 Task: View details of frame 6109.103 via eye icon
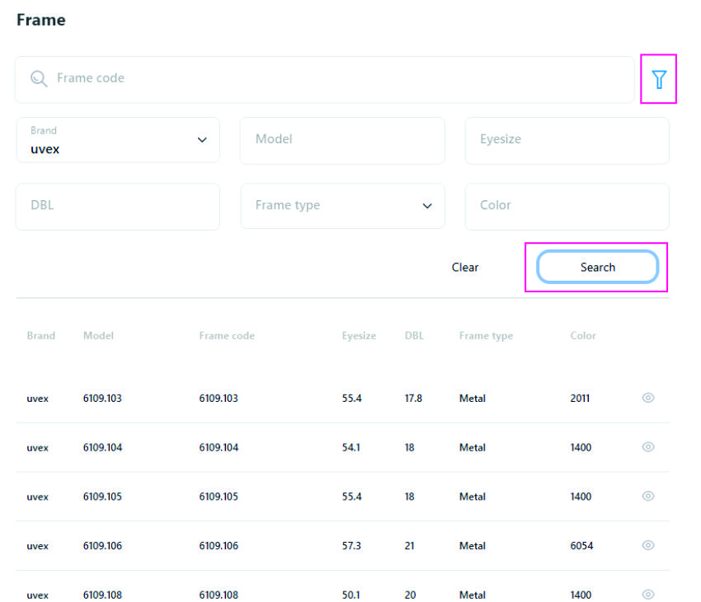coord(648,398)
